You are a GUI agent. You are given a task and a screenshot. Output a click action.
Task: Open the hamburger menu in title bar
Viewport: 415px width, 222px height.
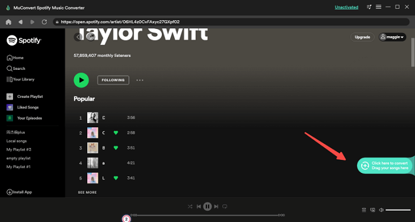[x=378, y=7]
